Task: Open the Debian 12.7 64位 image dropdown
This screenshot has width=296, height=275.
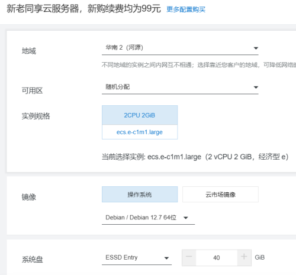Action: (x=148, y=218)
